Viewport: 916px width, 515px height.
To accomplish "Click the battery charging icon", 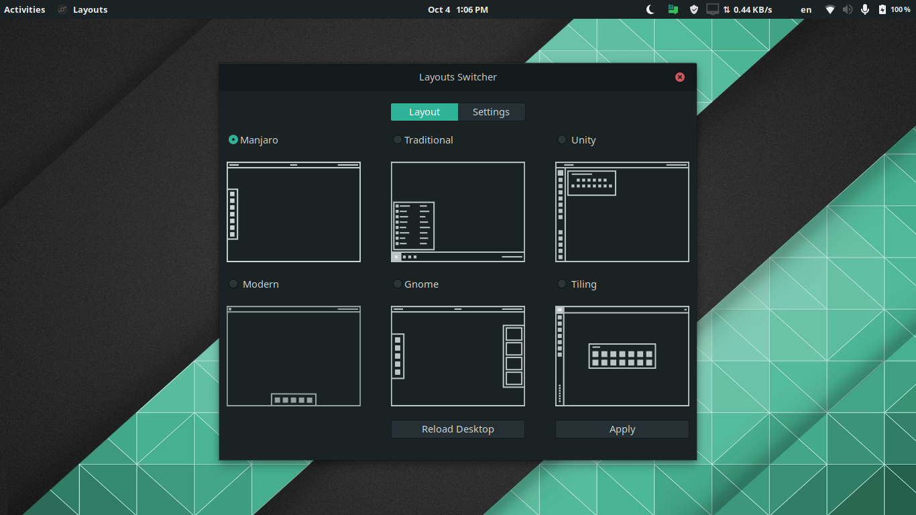I will (882, 9).
